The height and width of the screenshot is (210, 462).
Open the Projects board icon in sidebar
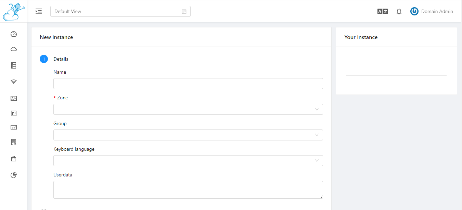tap(14, 113)
